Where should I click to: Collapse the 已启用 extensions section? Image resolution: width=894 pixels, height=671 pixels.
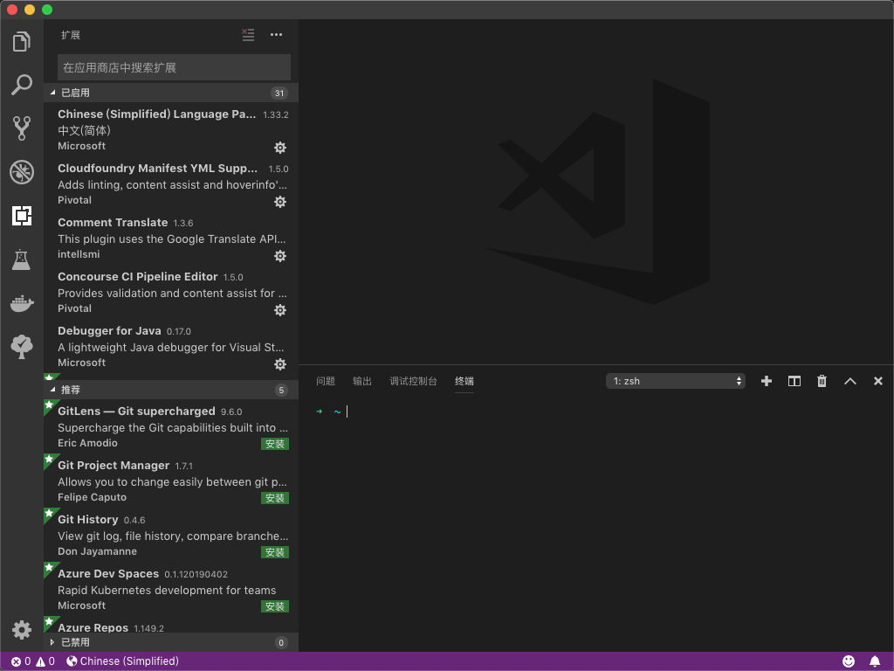coord(75,93)
